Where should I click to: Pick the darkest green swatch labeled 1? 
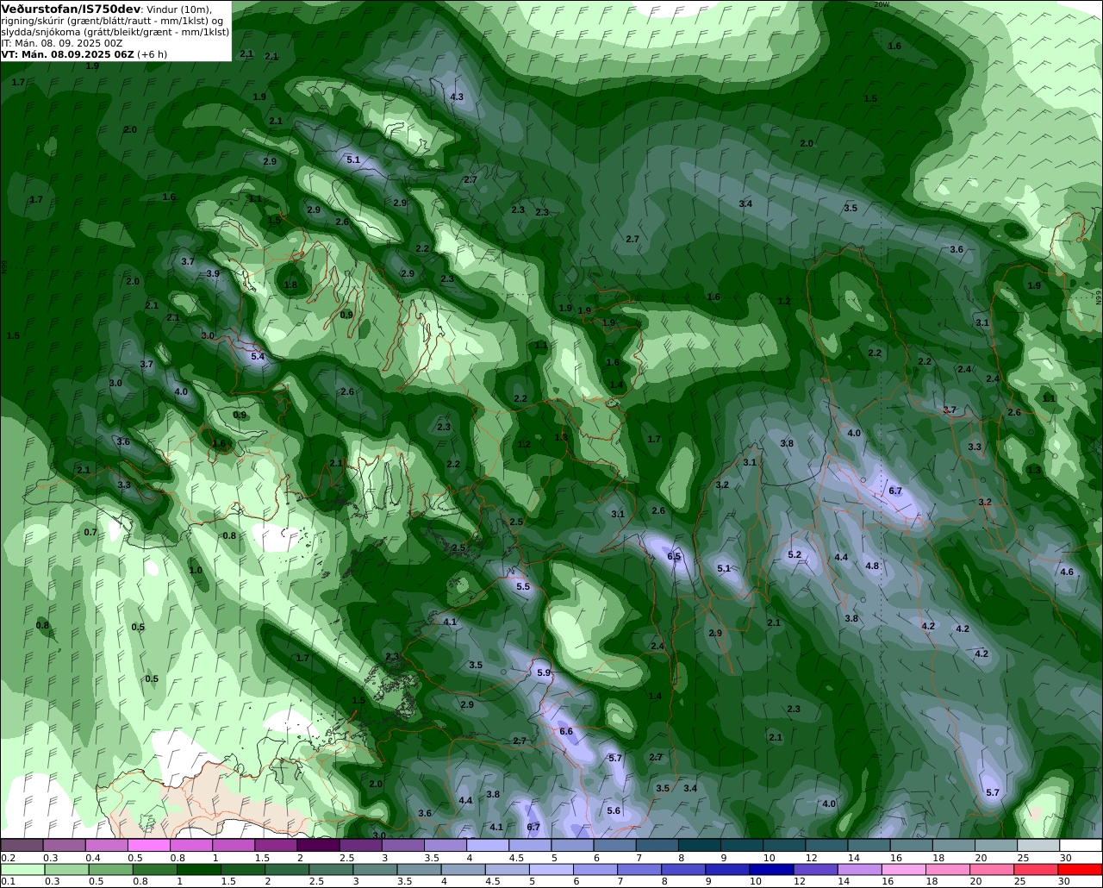pos(199,869)
